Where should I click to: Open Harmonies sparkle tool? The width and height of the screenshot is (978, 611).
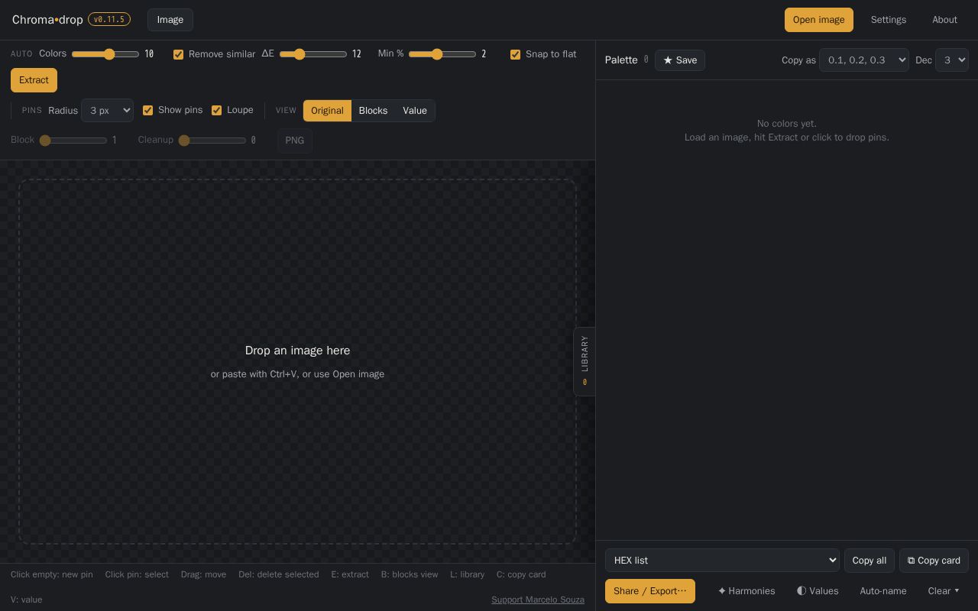tap(746, 591)
